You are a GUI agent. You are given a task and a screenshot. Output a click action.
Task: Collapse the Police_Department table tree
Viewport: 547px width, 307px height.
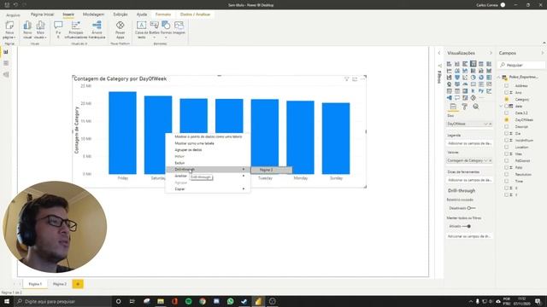[x=499, y=77]
